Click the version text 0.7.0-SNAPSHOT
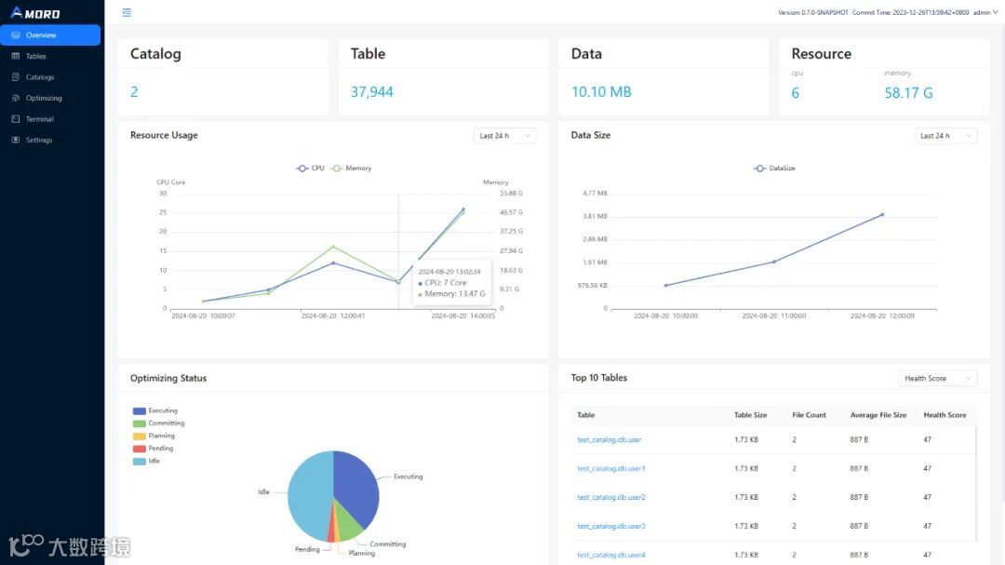This screenshot has width=1005, height=565. tap(812, 12)
